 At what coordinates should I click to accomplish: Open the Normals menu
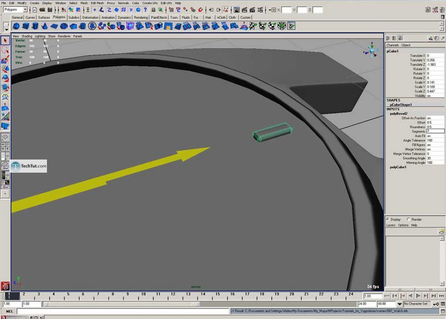click(123, 3)
